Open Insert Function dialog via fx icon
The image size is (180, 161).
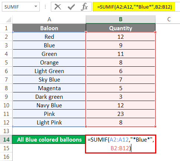(84, 7)
